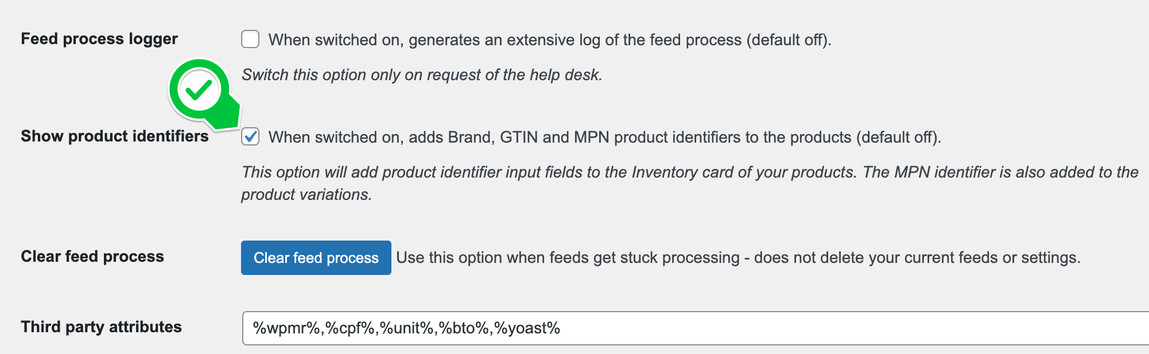Click the Brand, GTIN and MPN label text
The height and width of the screenshot is (354, 1149).
click(x=605, y=137)
